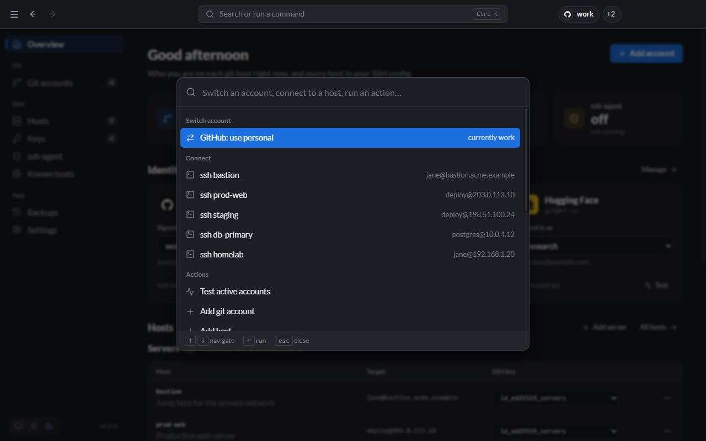Open the hamburger menu in the top bar
The image size is (706, 441).
14,14
